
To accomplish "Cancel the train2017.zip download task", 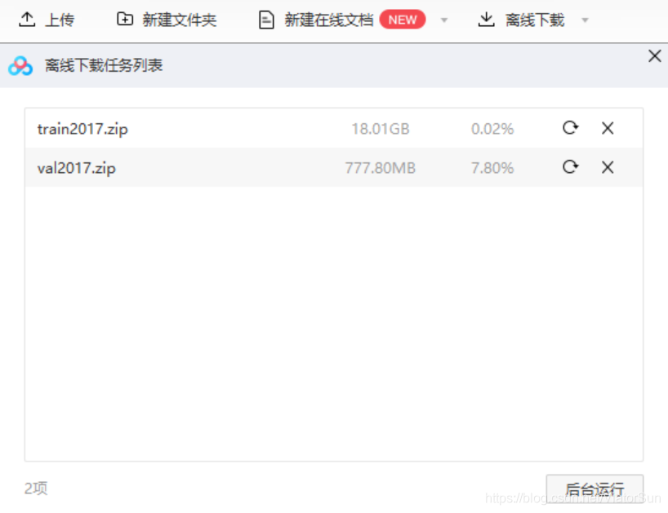I will point(608,128).
